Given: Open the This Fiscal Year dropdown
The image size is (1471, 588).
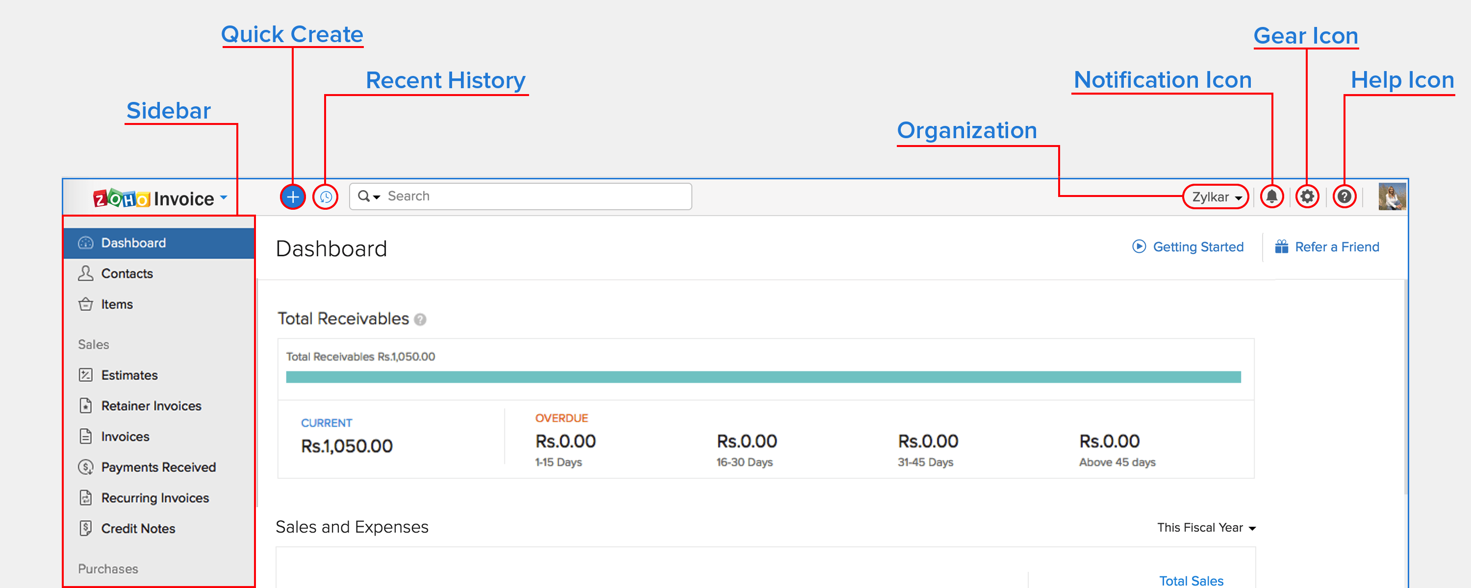Looking at the screenshot, I should tap(1207, 528).
